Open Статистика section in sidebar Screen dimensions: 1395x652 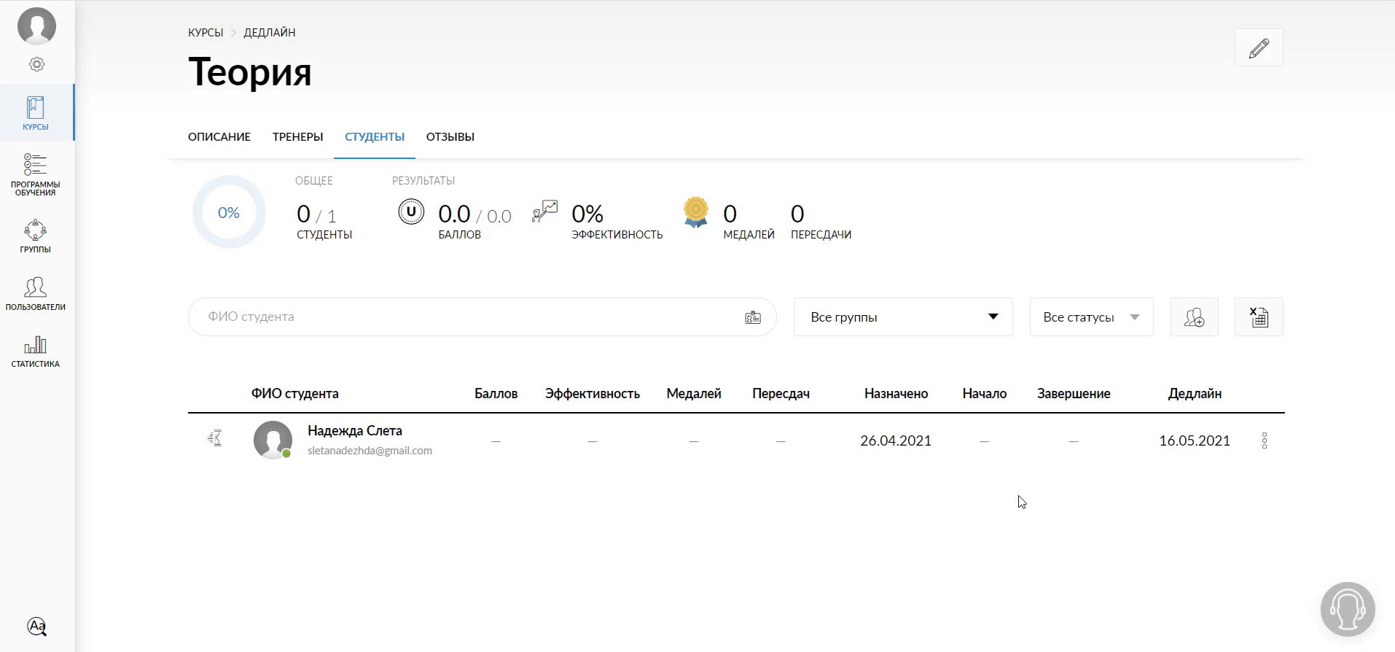point(35,351)
